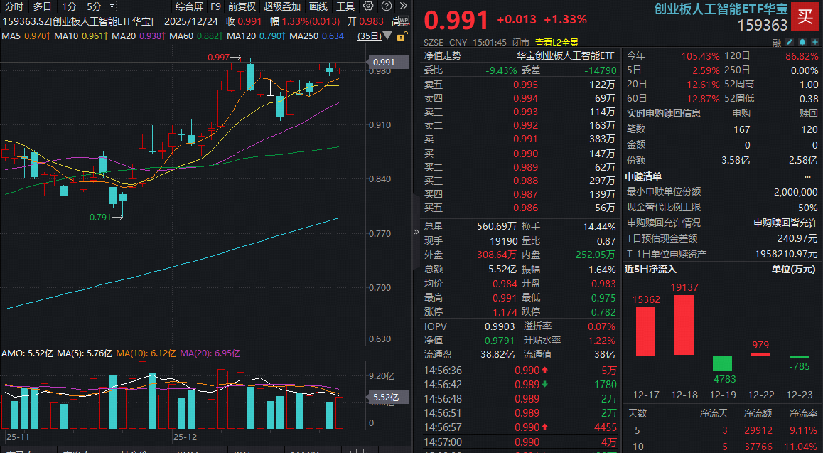Screen dimensions: 823x453
Task: Toggle 前复权 price adjustment mode
Action: 242,6
